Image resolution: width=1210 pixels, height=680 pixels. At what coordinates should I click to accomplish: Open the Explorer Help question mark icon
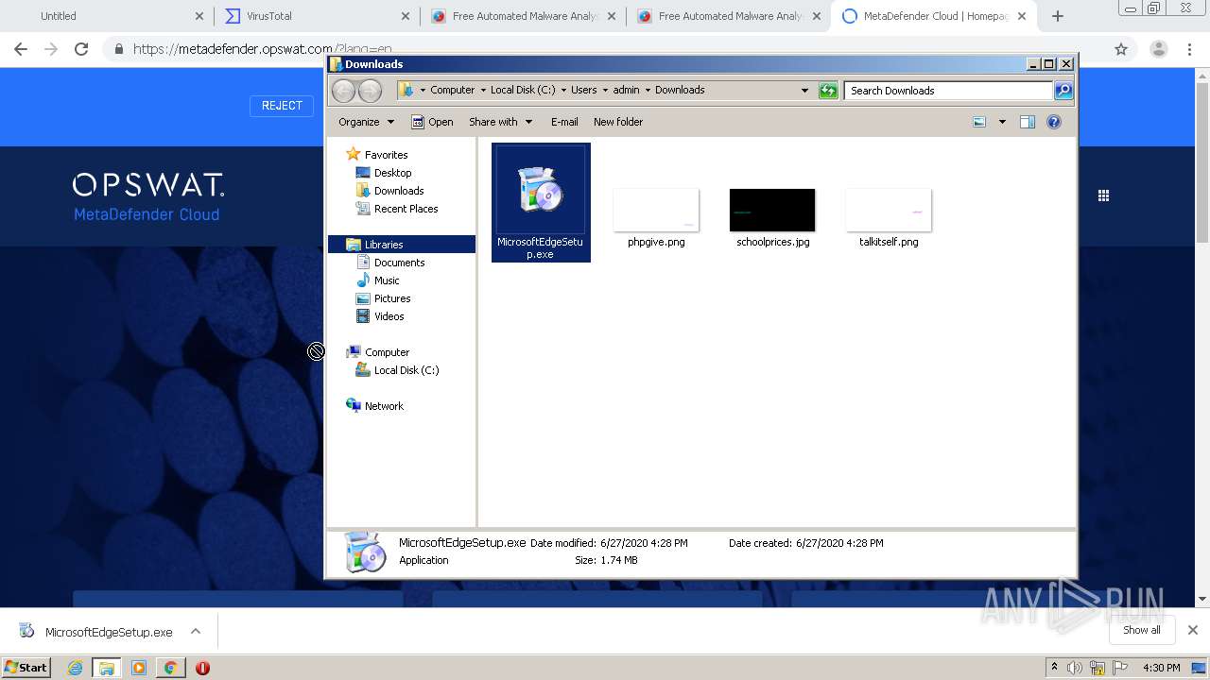coord(1054,122)
